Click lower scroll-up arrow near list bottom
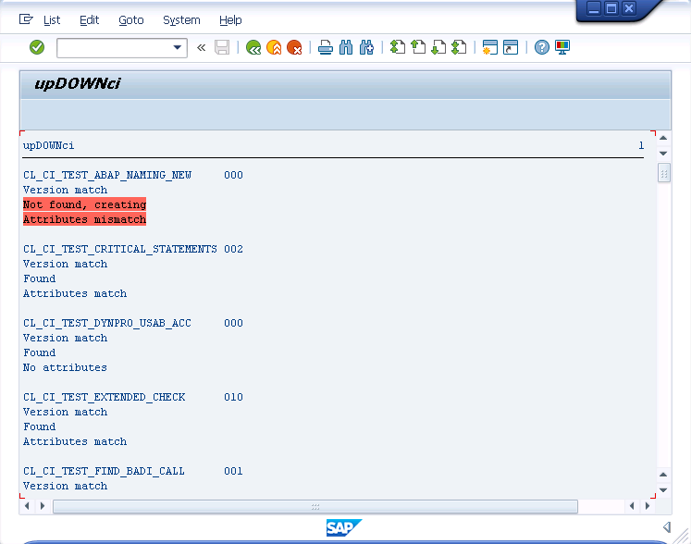Screen dimensions: 691x544 point(663,475)
